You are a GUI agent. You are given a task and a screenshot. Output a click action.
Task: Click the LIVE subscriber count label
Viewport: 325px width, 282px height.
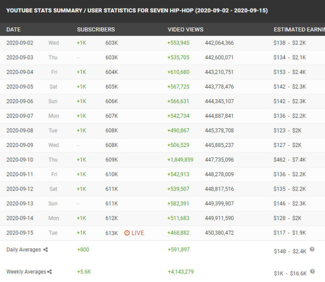pos(138,233)
